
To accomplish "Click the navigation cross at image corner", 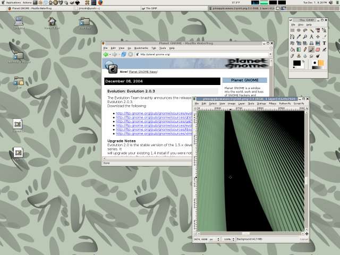I will click(307, 234).
